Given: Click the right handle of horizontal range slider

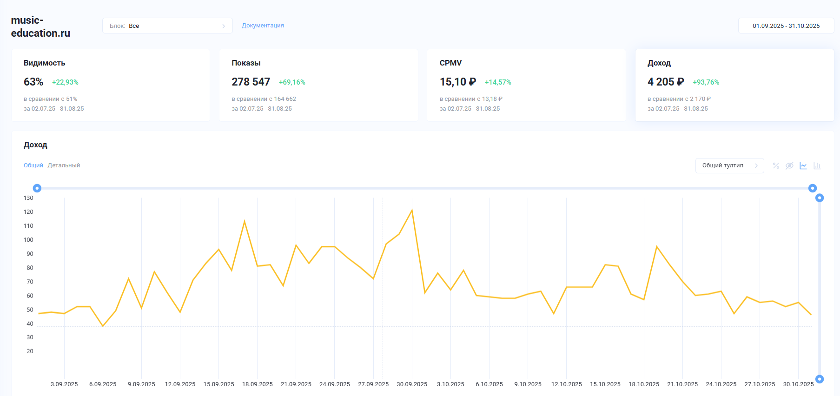Looking at the screenshot, I should [x=813, y=188].
